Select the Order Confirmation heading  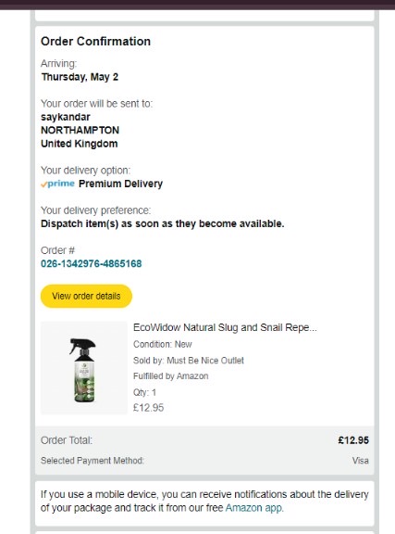[95, 41]
